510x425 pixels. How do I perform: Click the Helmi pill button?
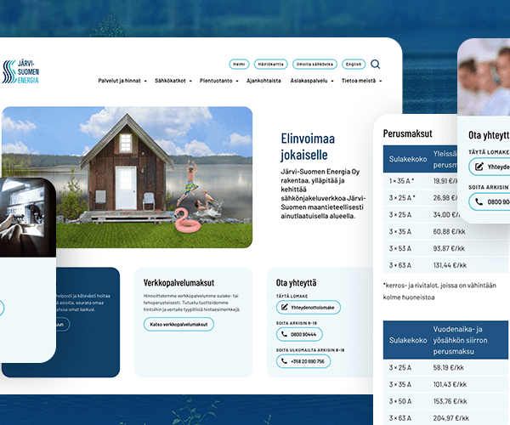(239, 65)
